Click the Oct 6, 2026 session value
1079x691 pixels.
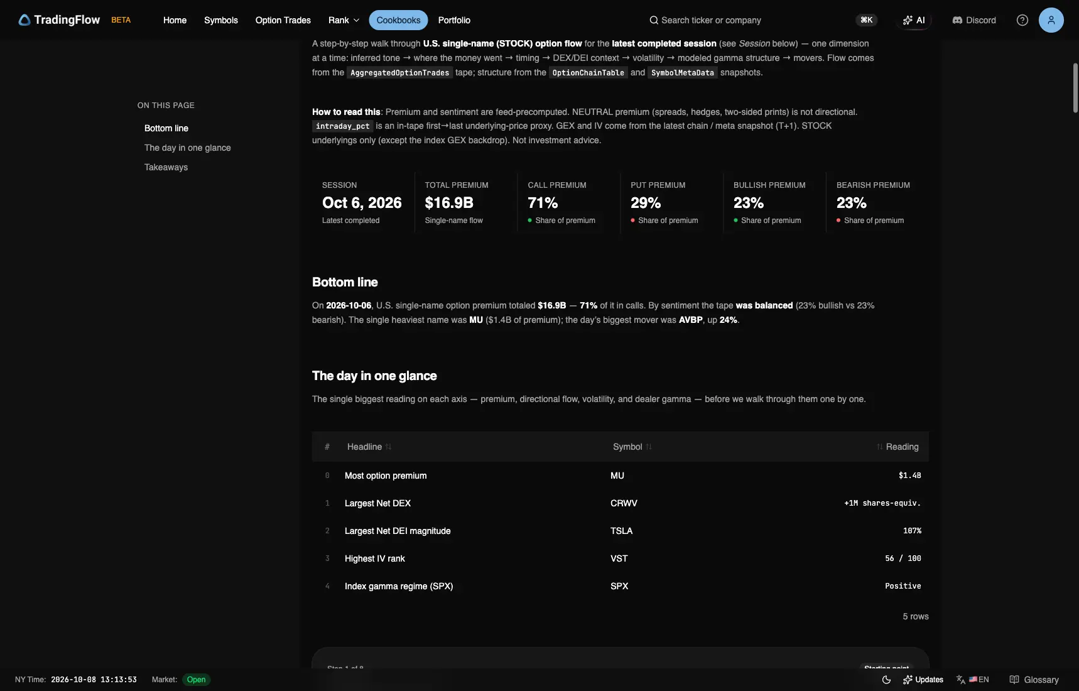(362, 203)
